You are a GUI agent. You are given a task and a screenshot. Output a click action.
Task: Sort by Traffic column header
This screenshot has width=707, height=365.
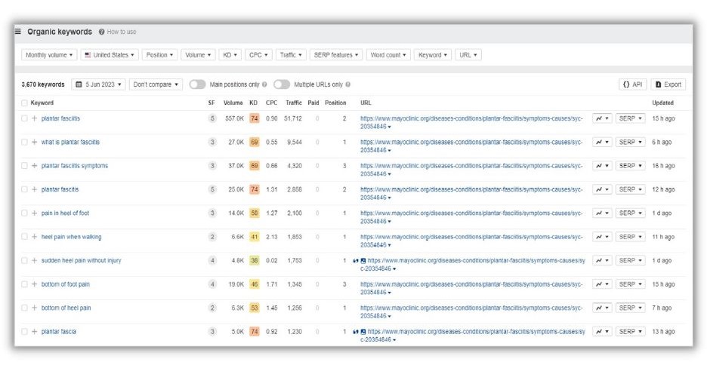click(x=294, y=103)
